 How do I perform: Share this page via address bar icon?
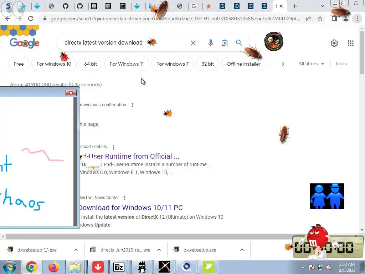309,19
